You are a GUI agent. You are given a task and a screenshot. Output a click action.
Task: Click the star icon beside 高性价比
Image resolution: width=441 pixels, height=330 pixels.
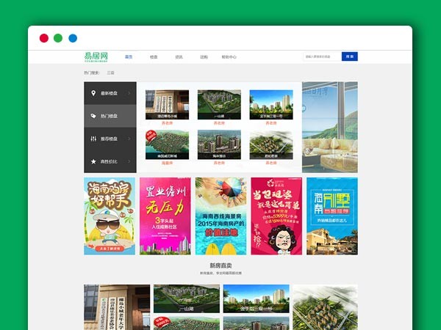(93, 161)
